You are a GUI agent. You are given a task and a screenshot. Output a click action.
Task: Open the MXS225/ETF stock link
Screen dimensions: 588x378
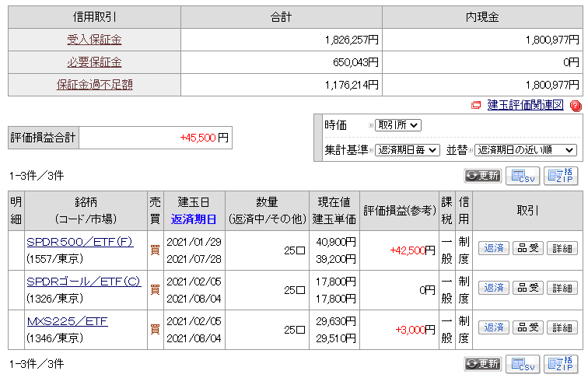coord(68,321)
